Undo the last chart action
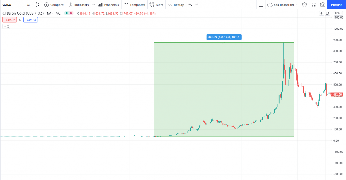Screen dimensions: 346x180 click(x=190, y=5)
